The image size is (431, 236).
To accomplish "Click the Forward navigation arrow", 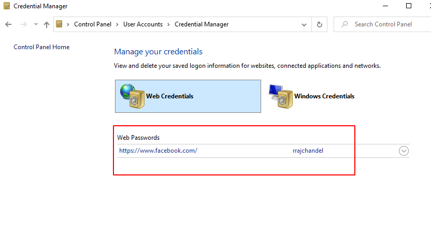I will click(24, 24).
